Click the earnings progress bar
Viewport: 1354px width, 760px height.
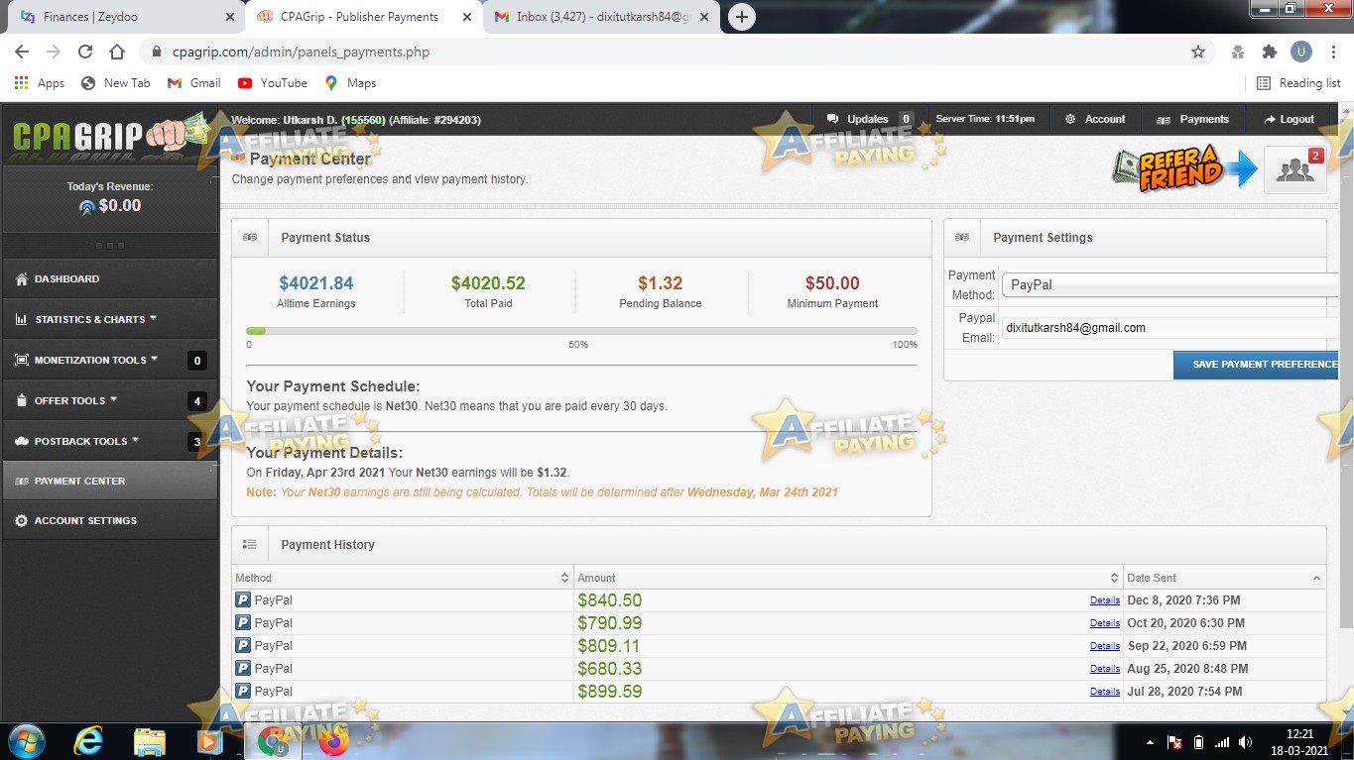pyautogui.click(x=581, y=331)
